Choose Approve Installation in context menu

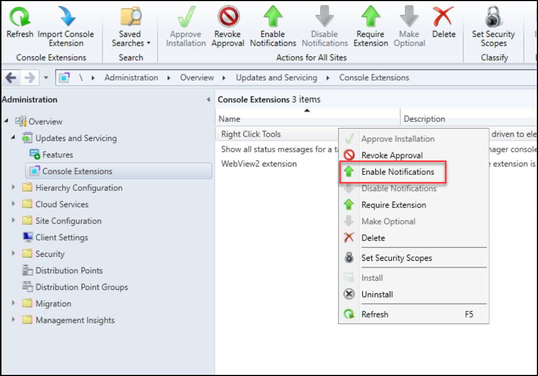(x=414, y=139)
